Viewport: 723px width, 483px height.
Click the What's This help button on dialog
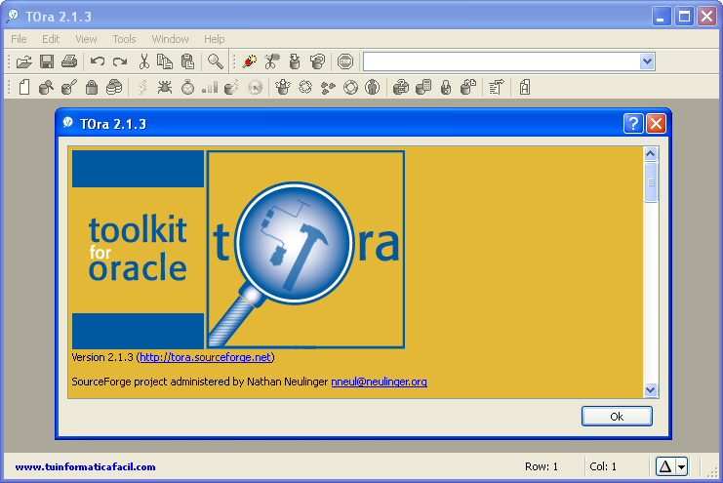(x=633, y=124)
